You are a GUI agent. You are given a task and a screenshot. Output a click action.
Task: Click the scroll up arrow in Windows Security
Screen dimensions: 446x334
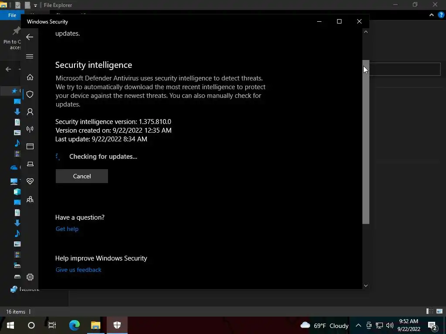[366, 32]
